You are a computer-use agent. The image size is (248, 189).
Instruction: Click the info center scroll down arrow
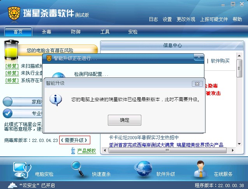point(239,144)
